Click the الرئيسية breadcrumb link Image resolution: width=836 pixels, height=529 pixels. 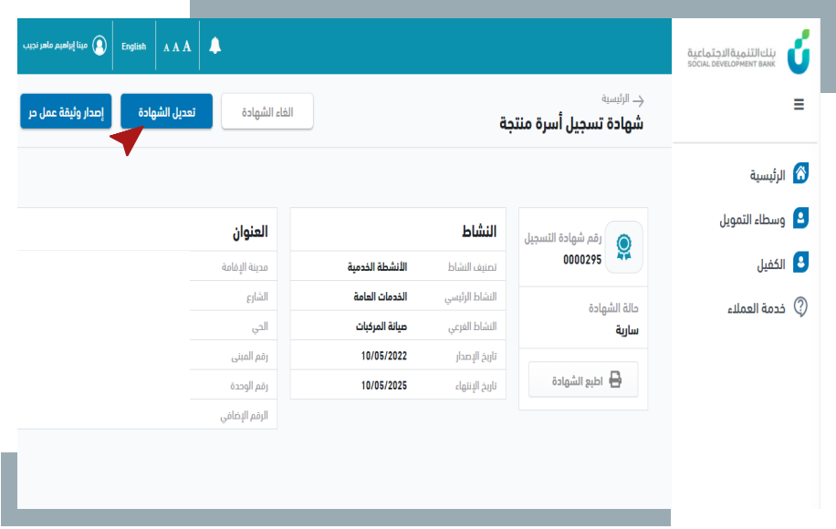pos(615,99)
